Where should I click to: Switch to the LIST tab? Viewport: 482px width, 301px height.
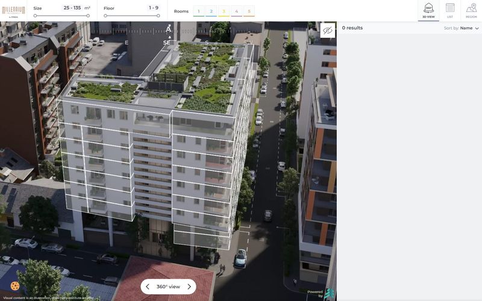[449, 11]
